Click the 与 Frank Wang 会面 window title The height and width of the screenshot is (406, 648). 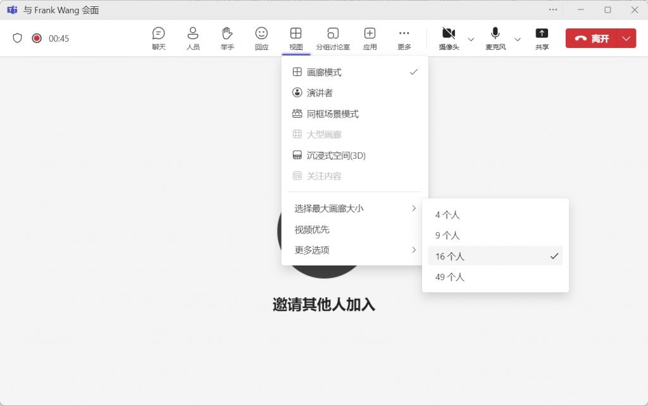[61, 10]
